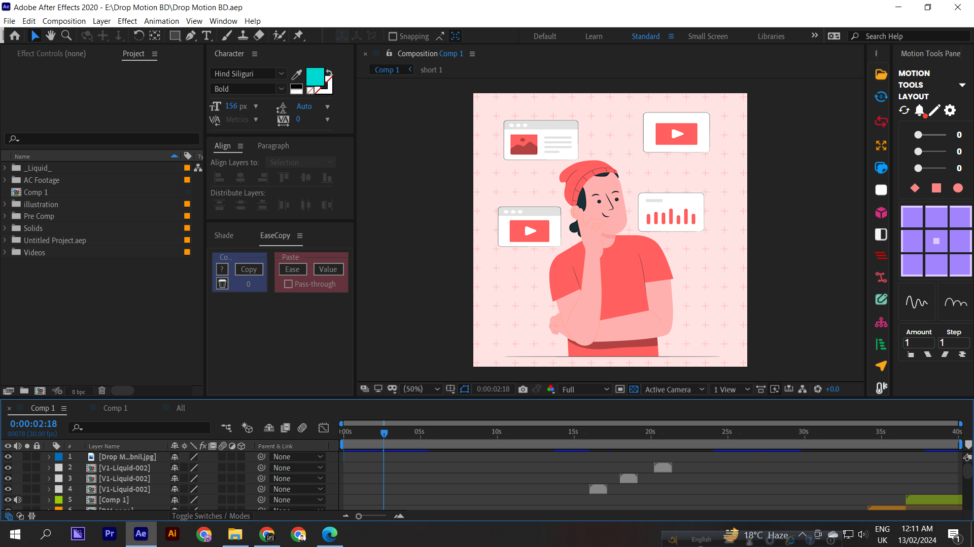Image resolution: width=974 pixels, height=547 pixels.
Task: Delete selected project item with trash icon
Action: (102, 390)
